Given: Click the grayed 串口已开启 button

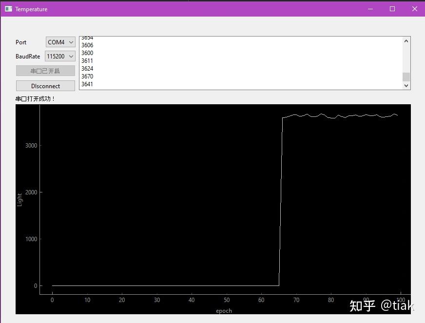Looking at the screenshot, I should (45, 70).
